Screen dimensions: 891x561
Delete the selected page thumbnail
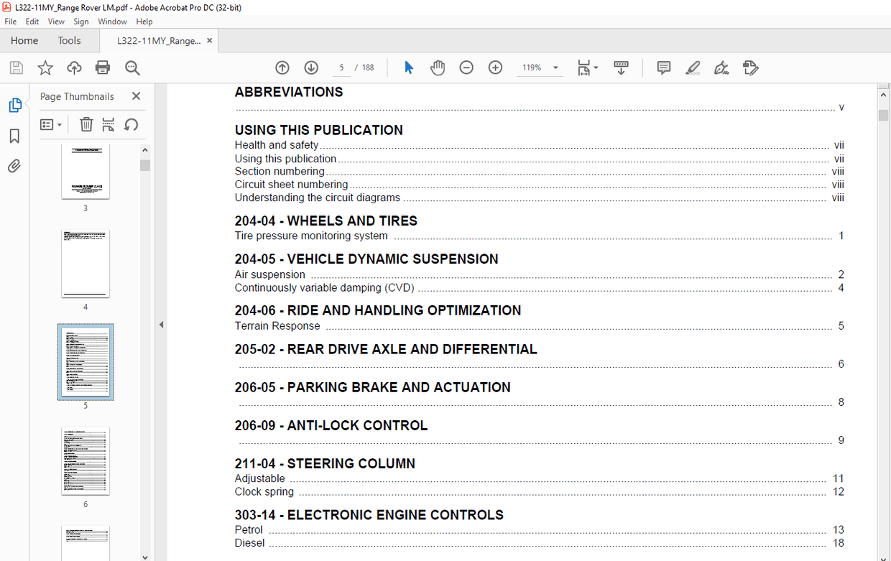[86, 124]
